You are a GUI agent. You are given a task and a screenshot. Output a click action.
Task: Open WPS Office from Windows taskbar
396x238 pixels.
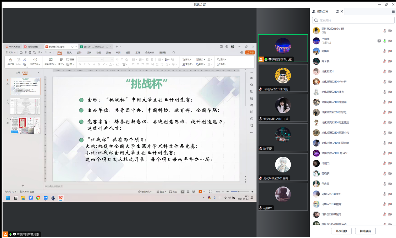click(60, 198)
